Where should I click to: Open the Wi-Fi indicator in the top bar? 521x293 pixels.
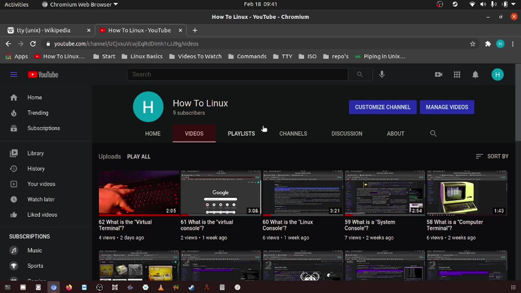(472, 4)
